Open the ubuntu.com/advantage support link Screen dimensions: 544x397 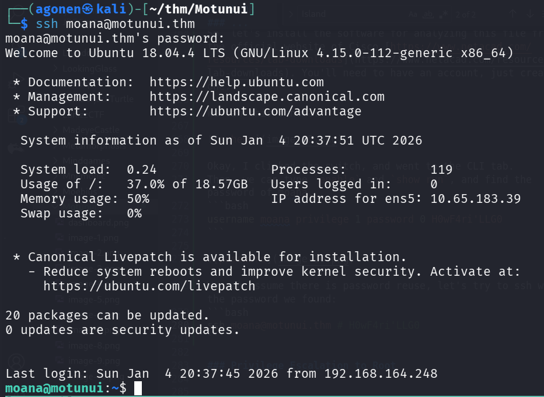coord(255,111)
